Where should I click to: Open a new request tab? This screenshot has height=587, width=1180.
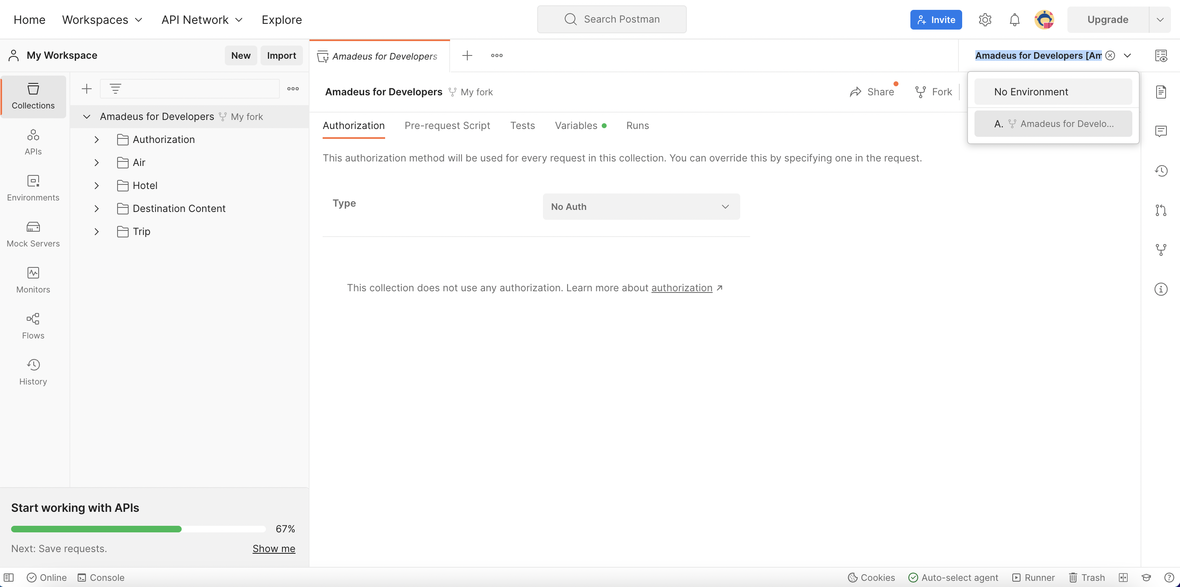pos(467,55)
